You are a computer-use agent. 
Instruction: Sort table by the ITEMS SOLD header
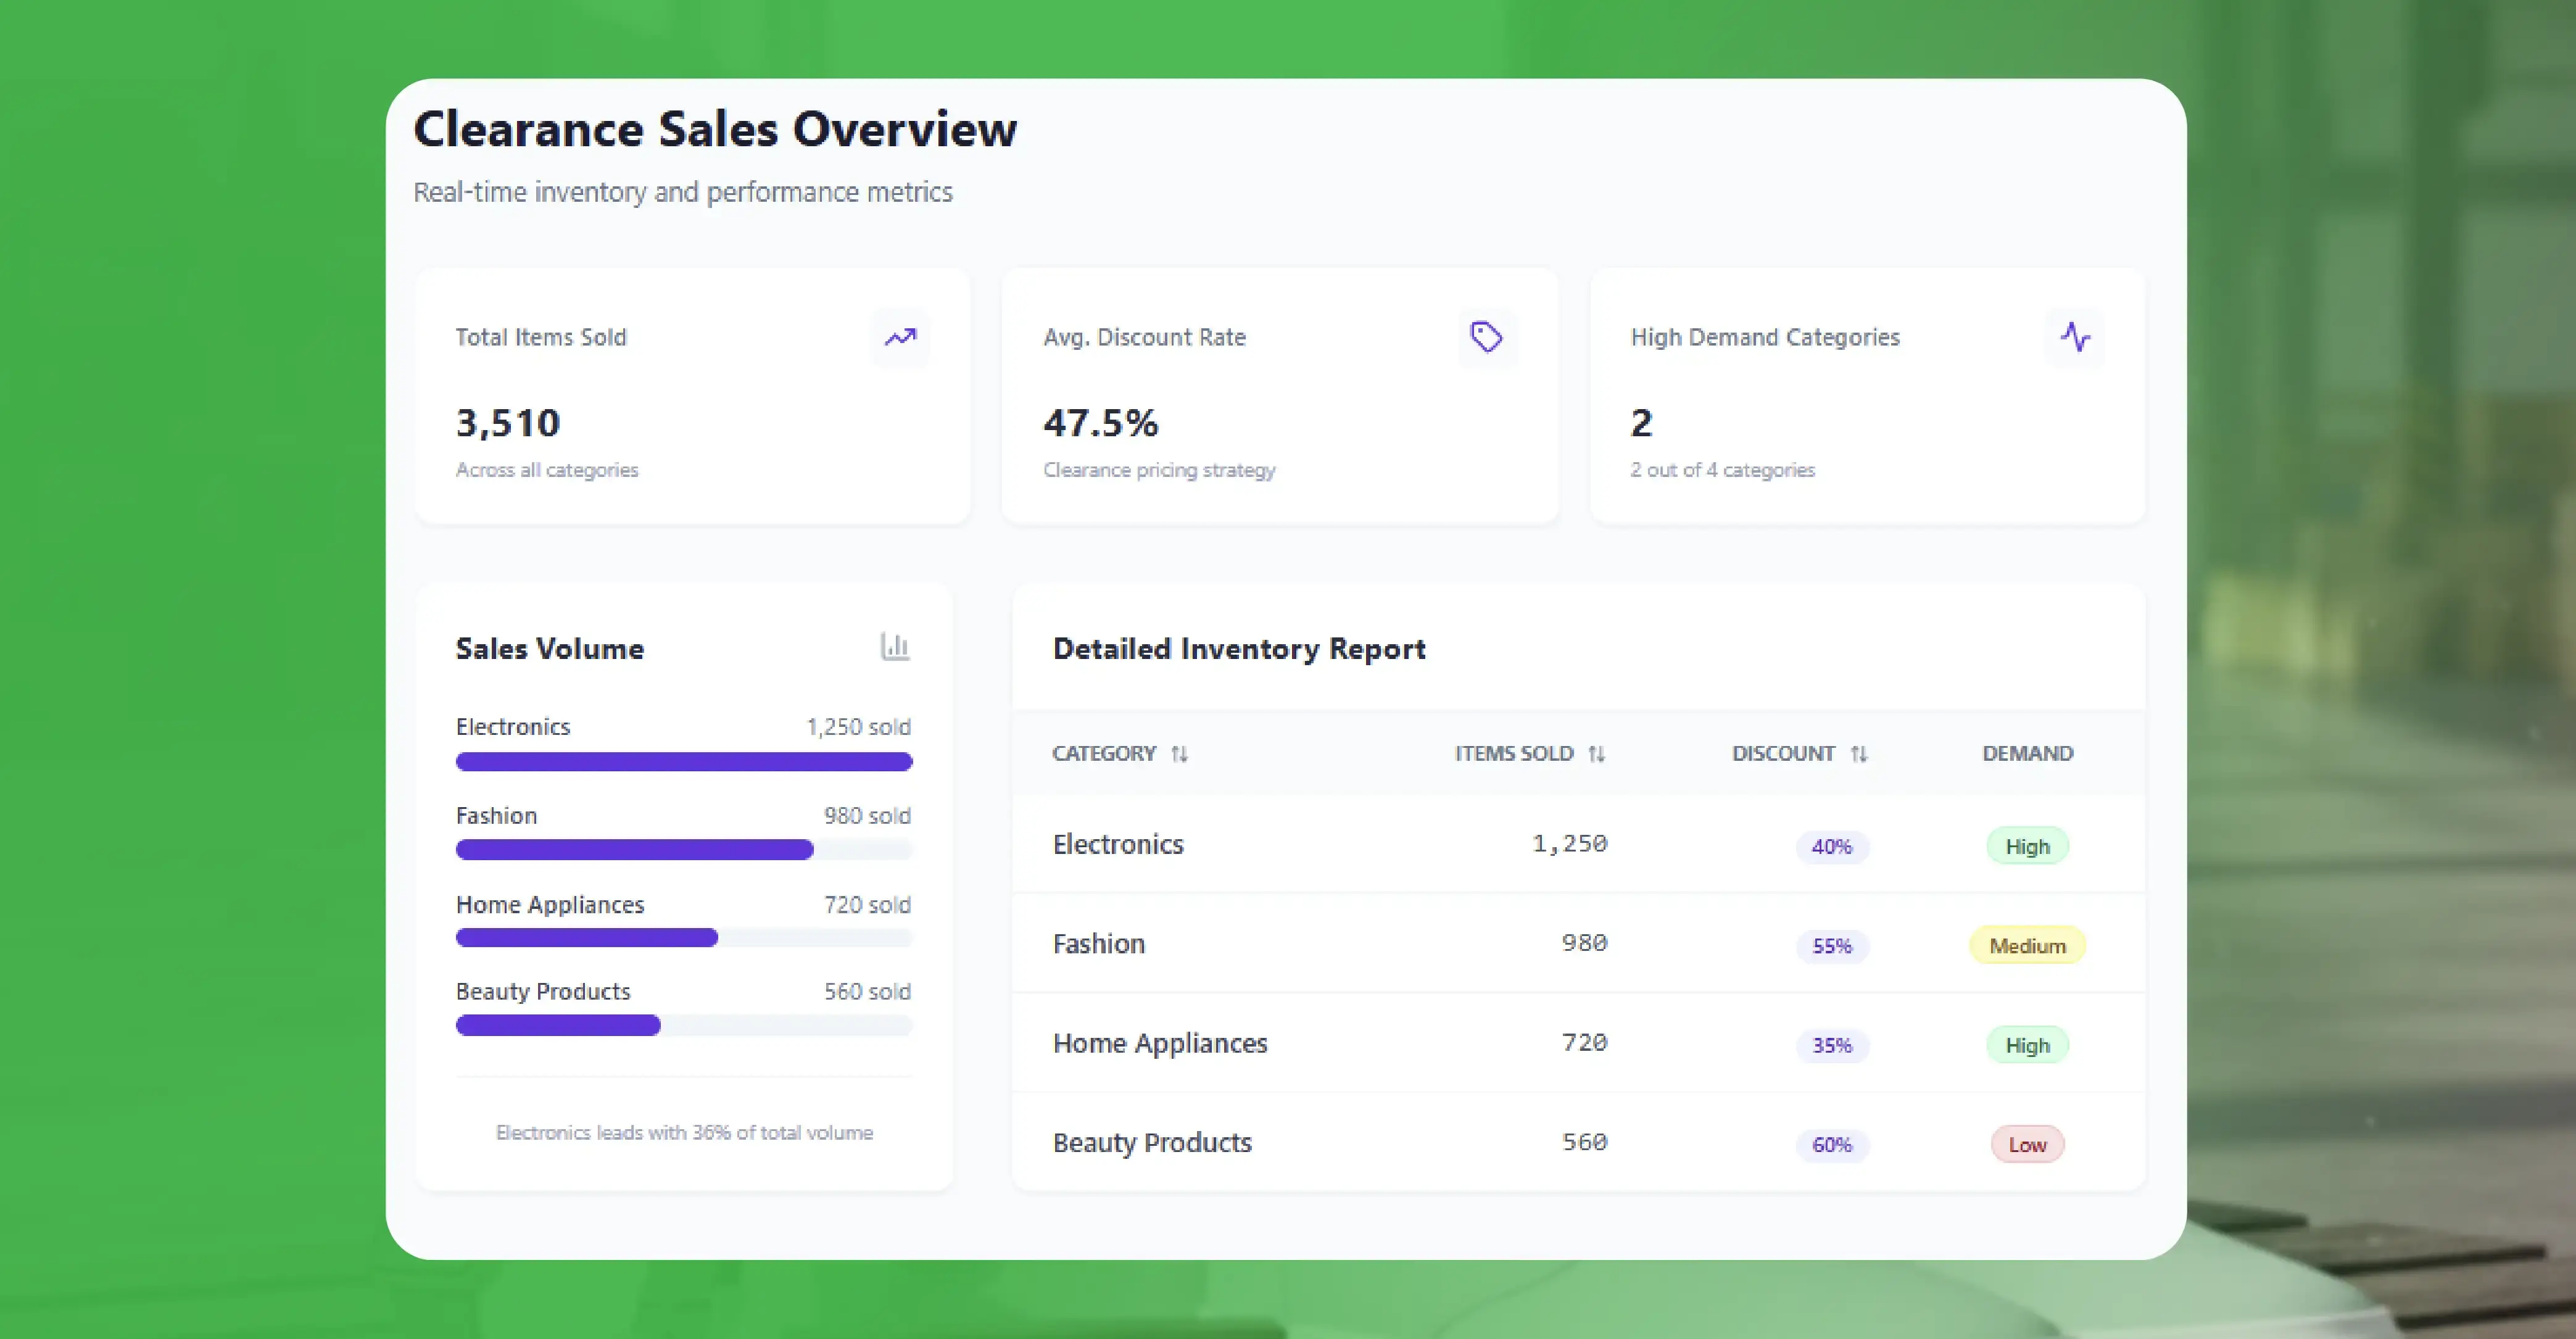[1514, 753]
